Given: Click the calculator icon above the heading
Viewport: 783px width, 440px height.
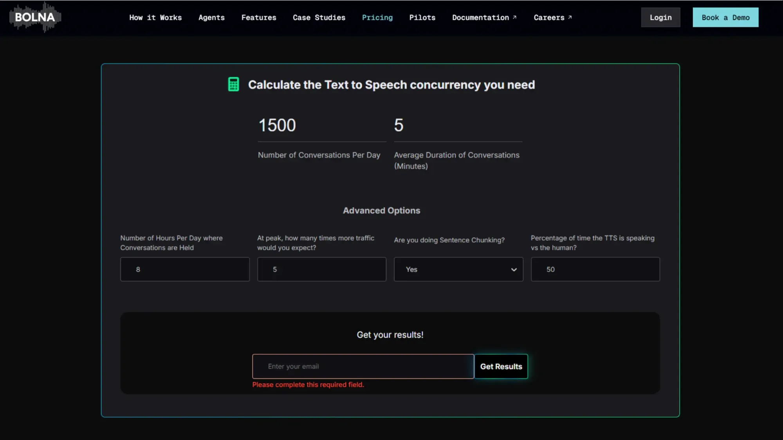Looking at the screenshot, I should click(233, 84).
